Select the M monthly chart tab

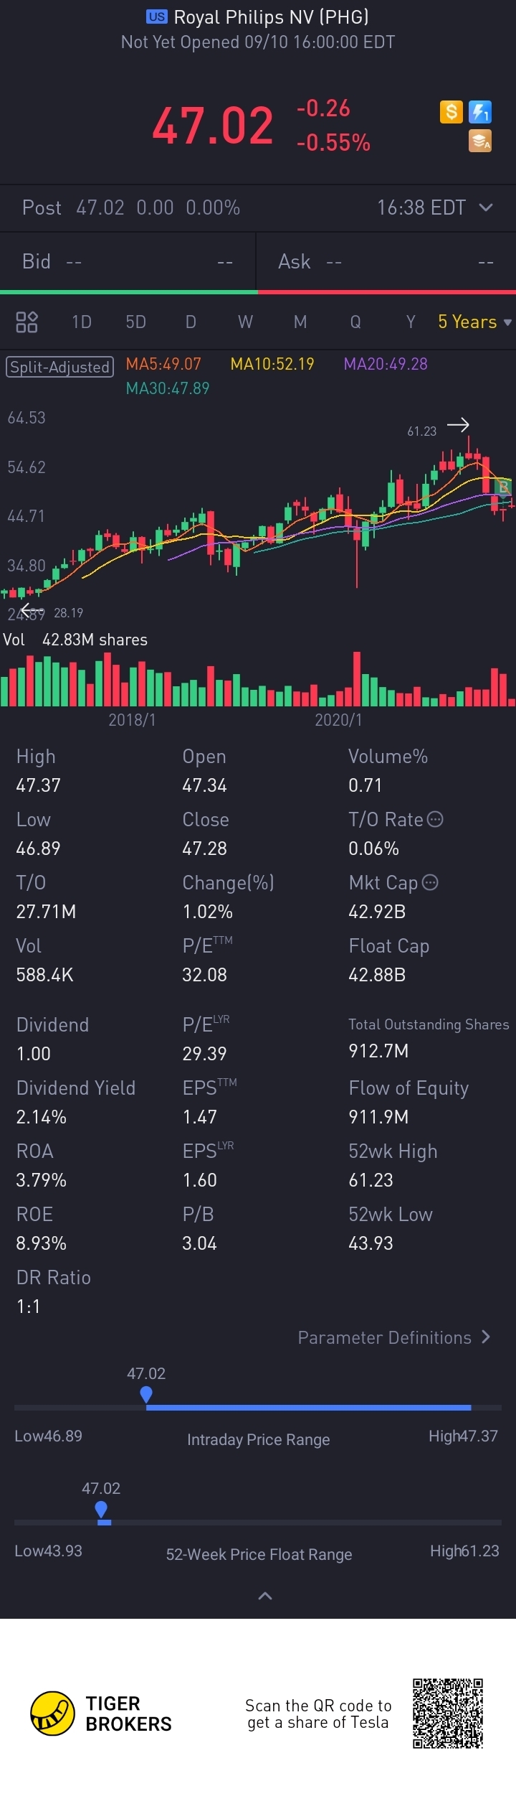[300, 322]
